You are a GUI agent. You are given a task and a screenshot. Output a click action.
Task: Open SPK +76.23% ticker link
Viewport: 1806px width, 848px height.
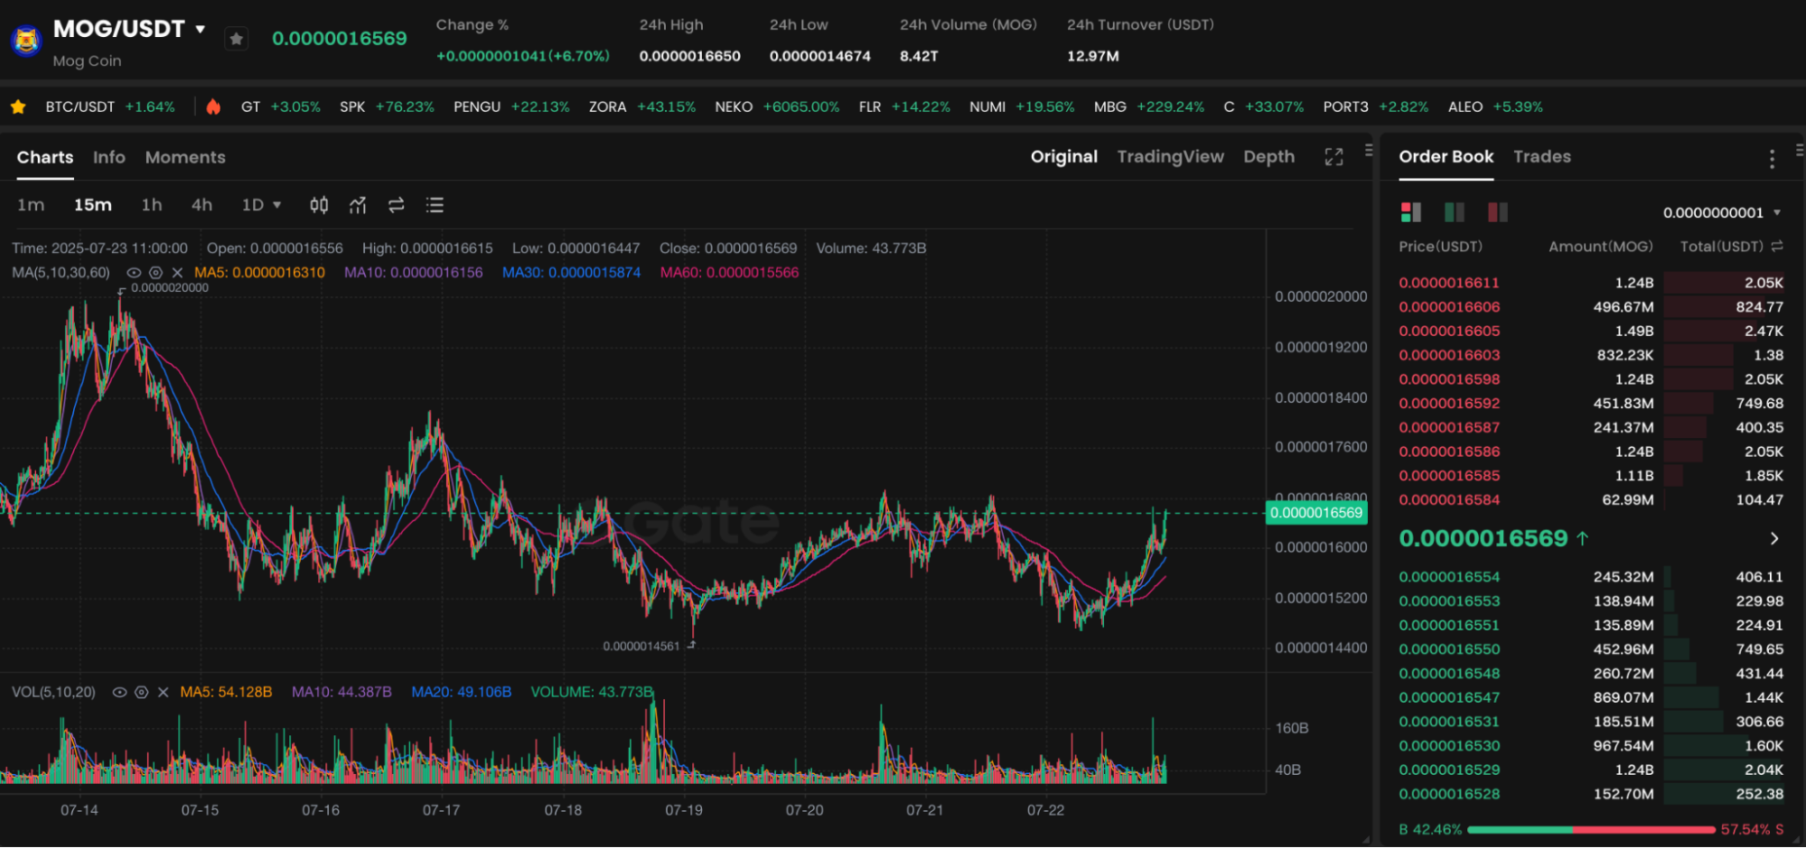387,107
